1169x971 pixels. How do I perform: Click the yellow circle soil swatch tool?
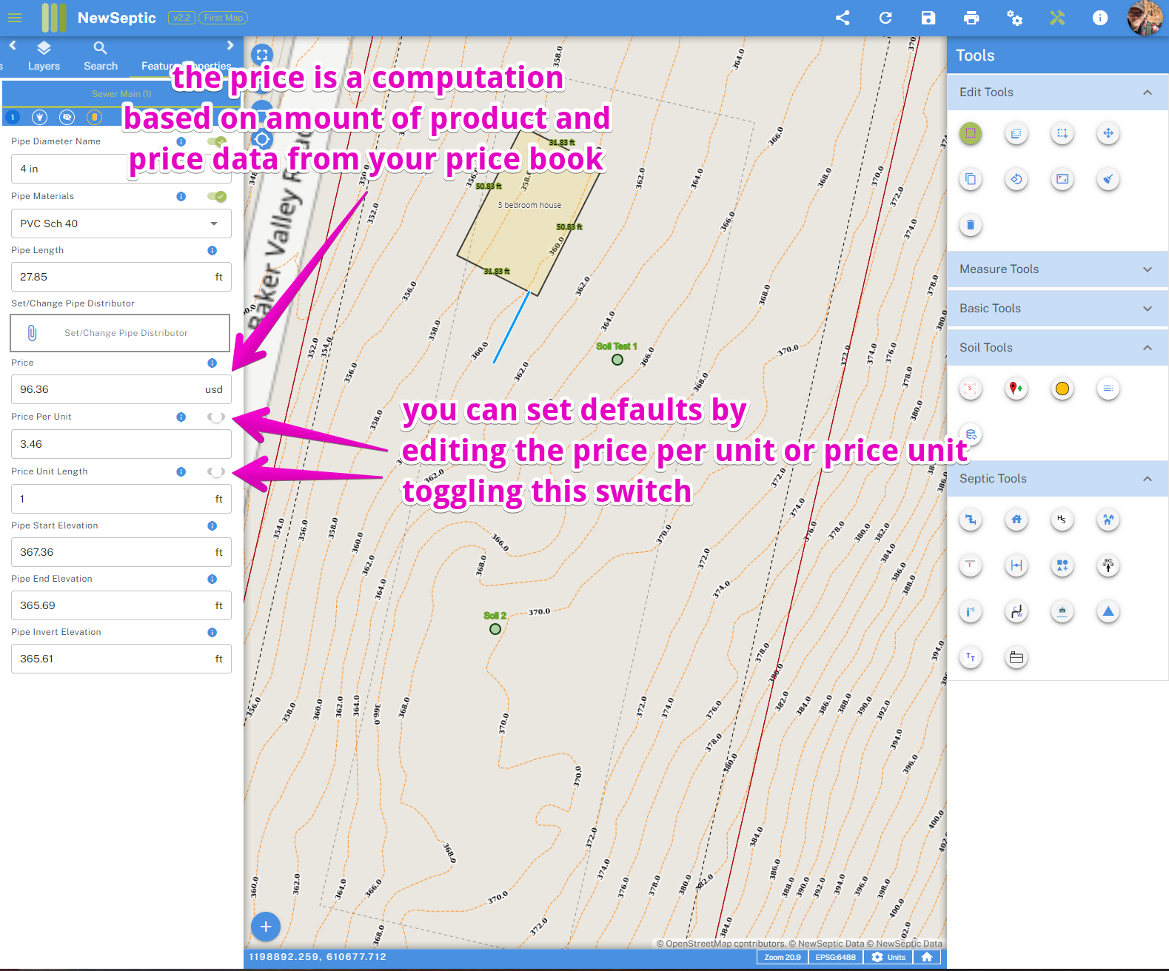coord(1062,389)
